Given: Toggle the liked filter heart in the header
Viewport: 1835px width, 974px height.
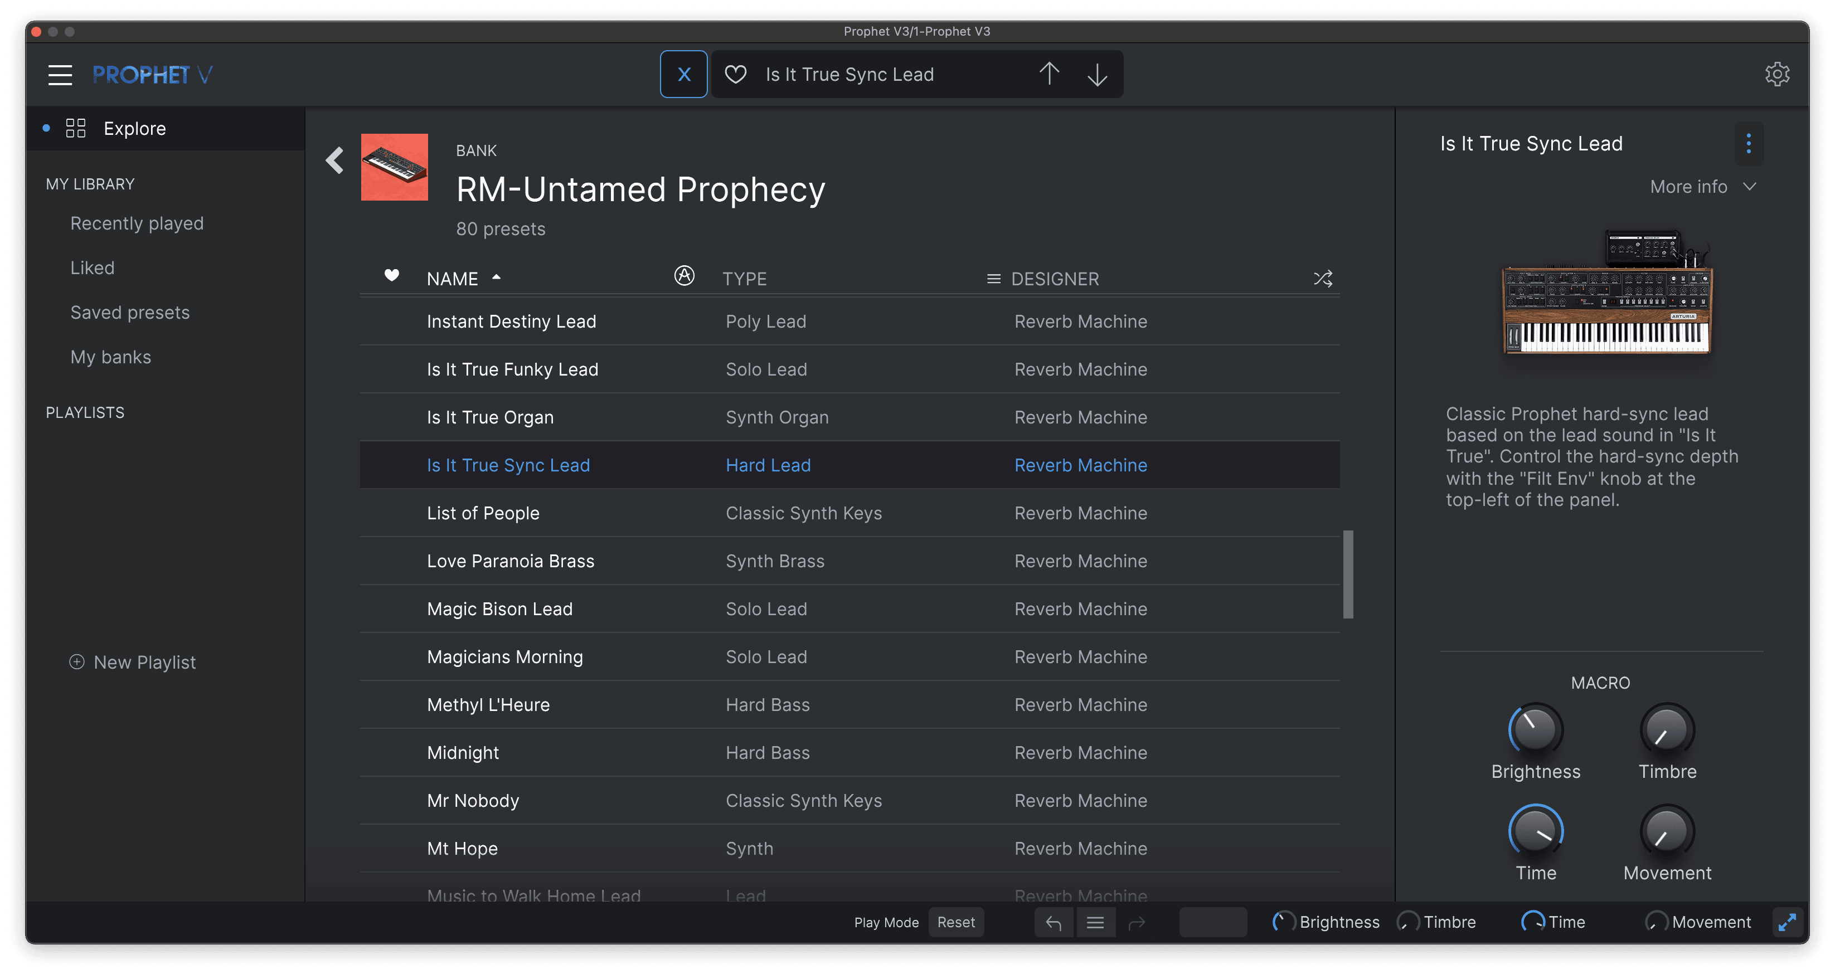Looking at the screenshot, I should [391, 275].
